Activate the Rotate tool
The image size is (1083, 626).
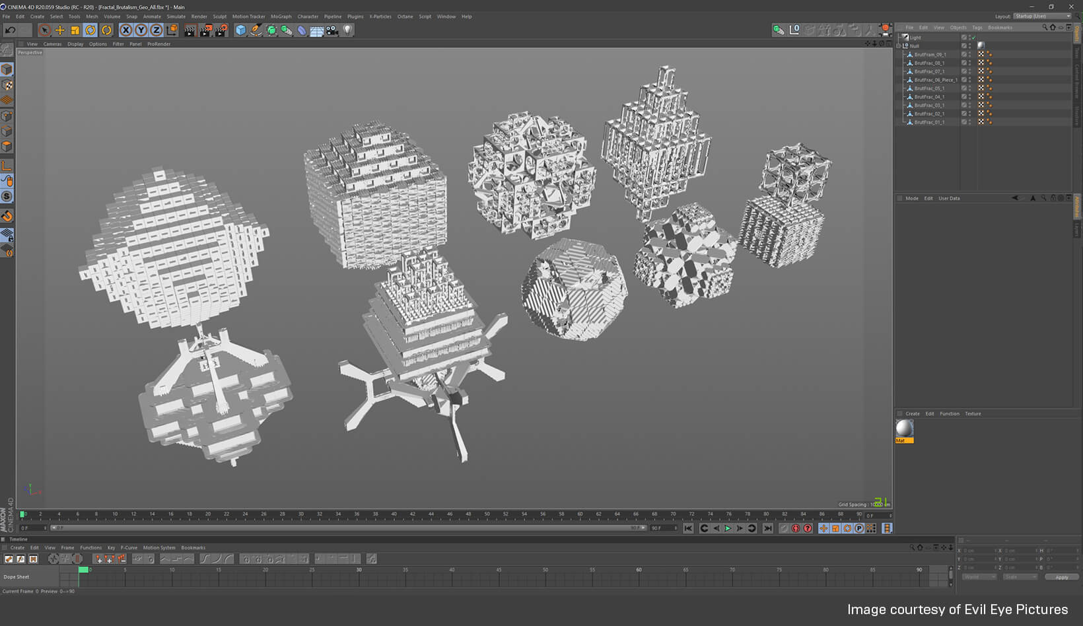(x=89, y=30)
